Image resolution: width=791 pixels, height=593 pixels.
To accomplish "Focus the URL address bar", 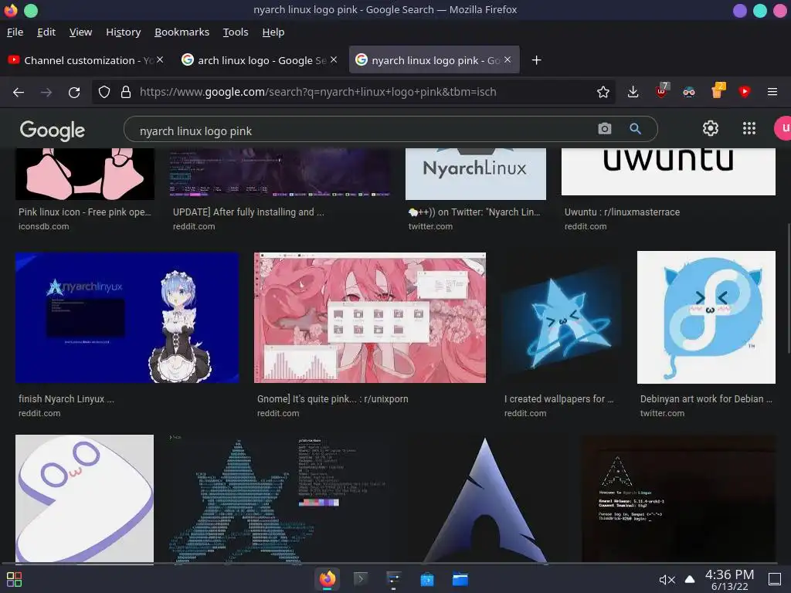I will click(353, 93).
